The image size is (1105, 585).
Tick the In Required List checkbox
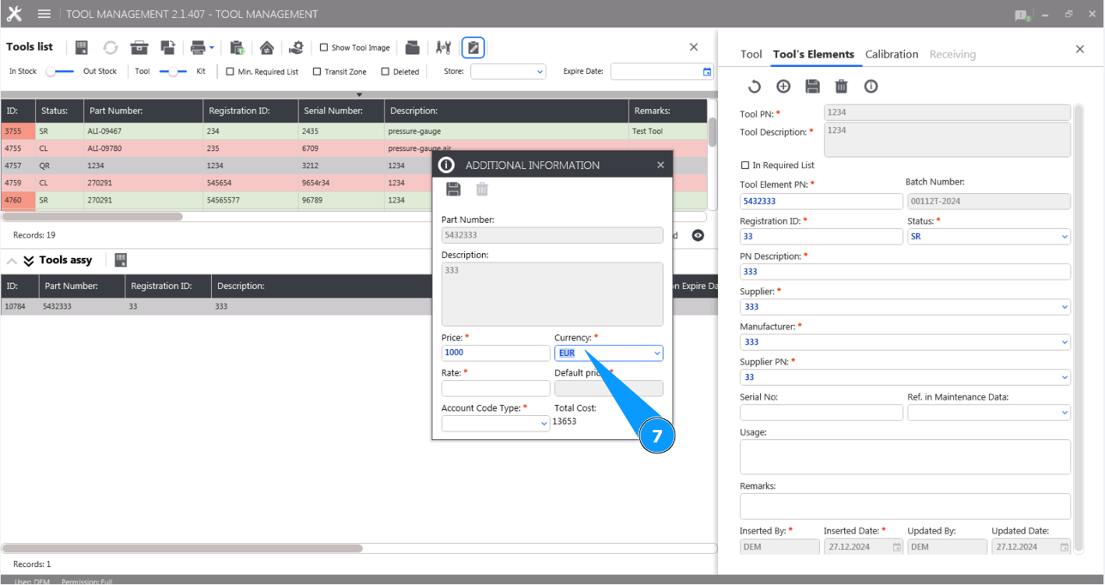tap(745, 165)
